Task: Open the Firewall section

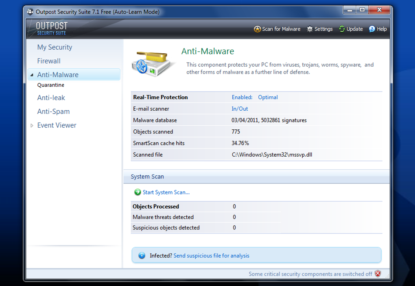Action: [49, 61]
